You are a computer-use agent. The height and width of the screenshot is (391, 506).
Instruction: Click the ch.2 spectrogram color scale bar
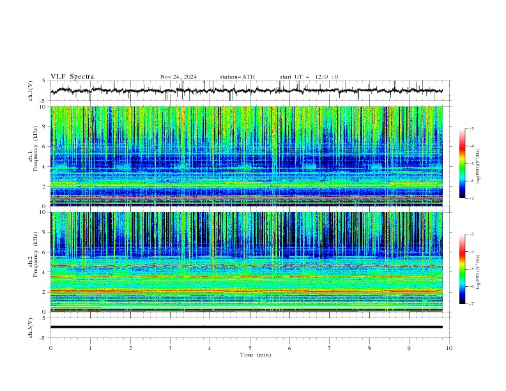point(462,269)
